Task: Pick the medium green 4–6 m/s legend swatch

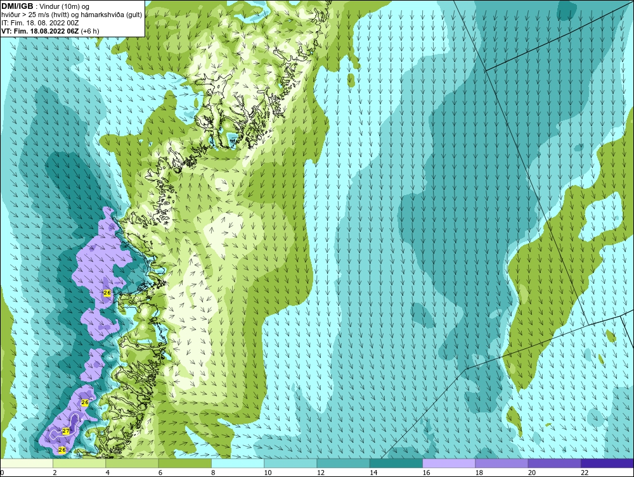Action: pos(133,463)
